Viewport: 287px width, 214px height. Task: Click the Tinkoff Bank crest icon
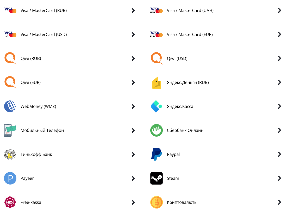10,154
